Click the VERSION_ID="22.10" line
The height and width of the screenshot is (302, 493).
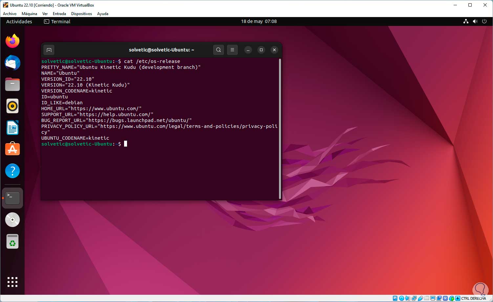click(68, 79)
